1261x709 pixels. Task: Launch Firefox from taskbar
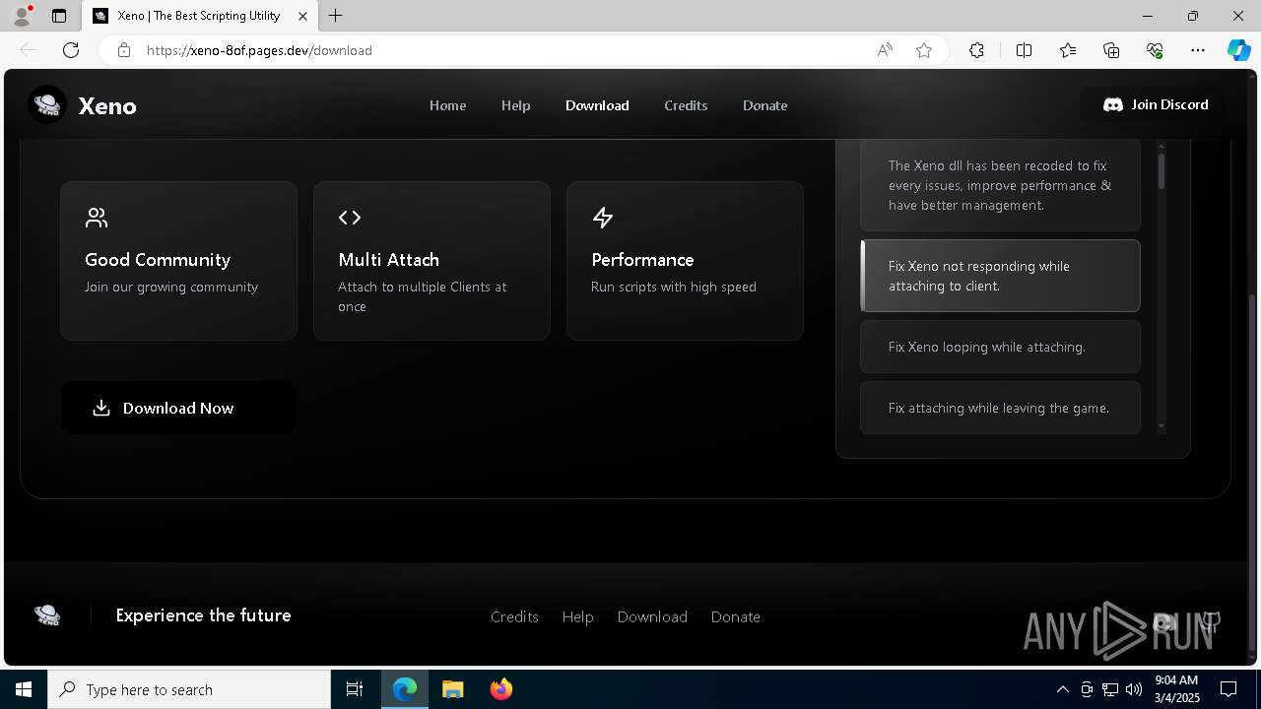(501, 689)
